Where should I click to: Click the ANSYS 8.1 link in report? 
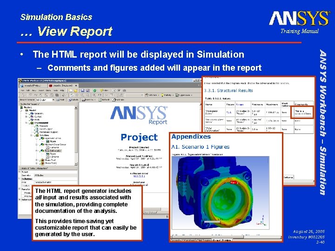click(x=139, y=176)
